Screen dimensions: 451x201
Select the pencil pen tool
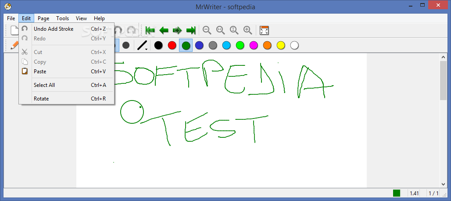14,45
